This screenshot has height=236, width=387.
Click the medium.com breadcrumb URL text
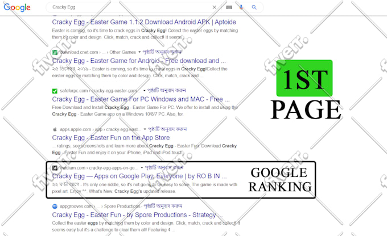[x=99, y=168]
